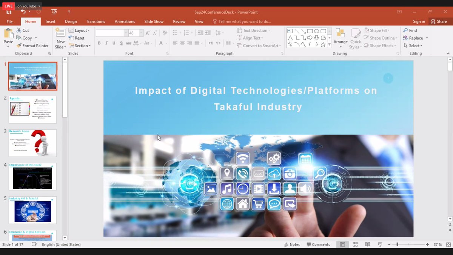Viewport: 453px width, 255px height.
Task: Toggle strikethrough formatting
Action: tap(128, 43)
